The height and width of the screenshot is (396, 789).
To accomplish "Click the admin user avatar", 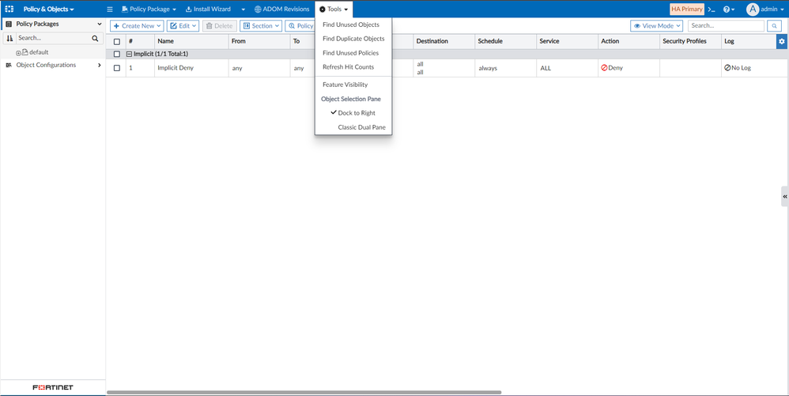I will click(753, 9).
